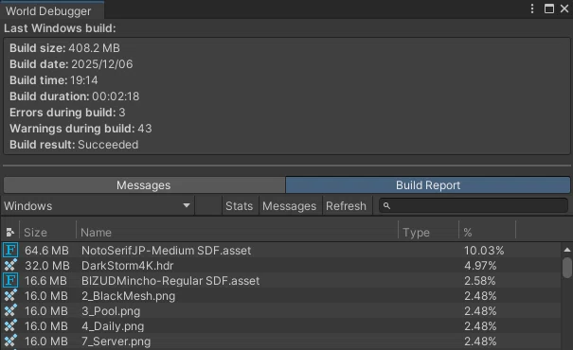The image size is (573, 350).
Task: Click the Warnings during build: 43 line
Action: (x=81, y=128)
